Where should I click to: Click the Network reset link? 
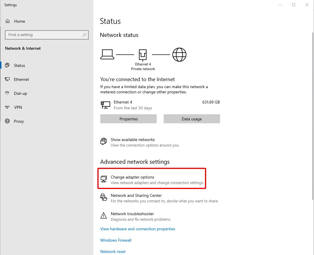tap(113, 252)
